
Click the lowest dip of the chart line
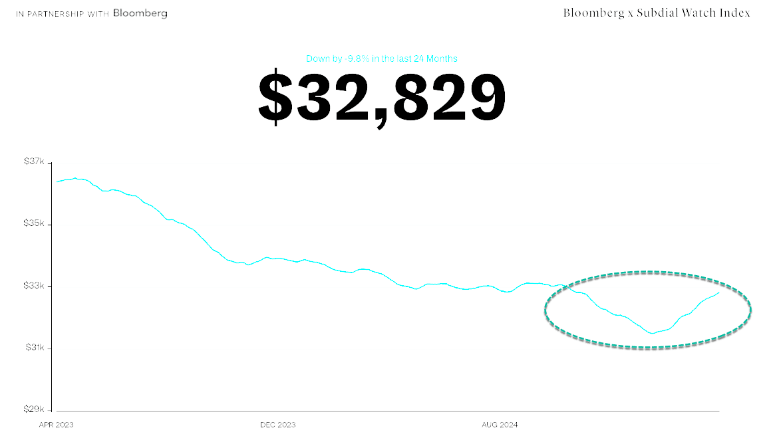(x=652, y=333)
